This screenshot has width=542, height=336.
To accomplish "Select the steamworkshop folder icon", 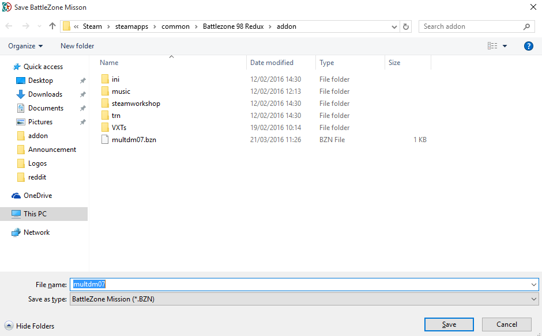I will coord(105,103).
